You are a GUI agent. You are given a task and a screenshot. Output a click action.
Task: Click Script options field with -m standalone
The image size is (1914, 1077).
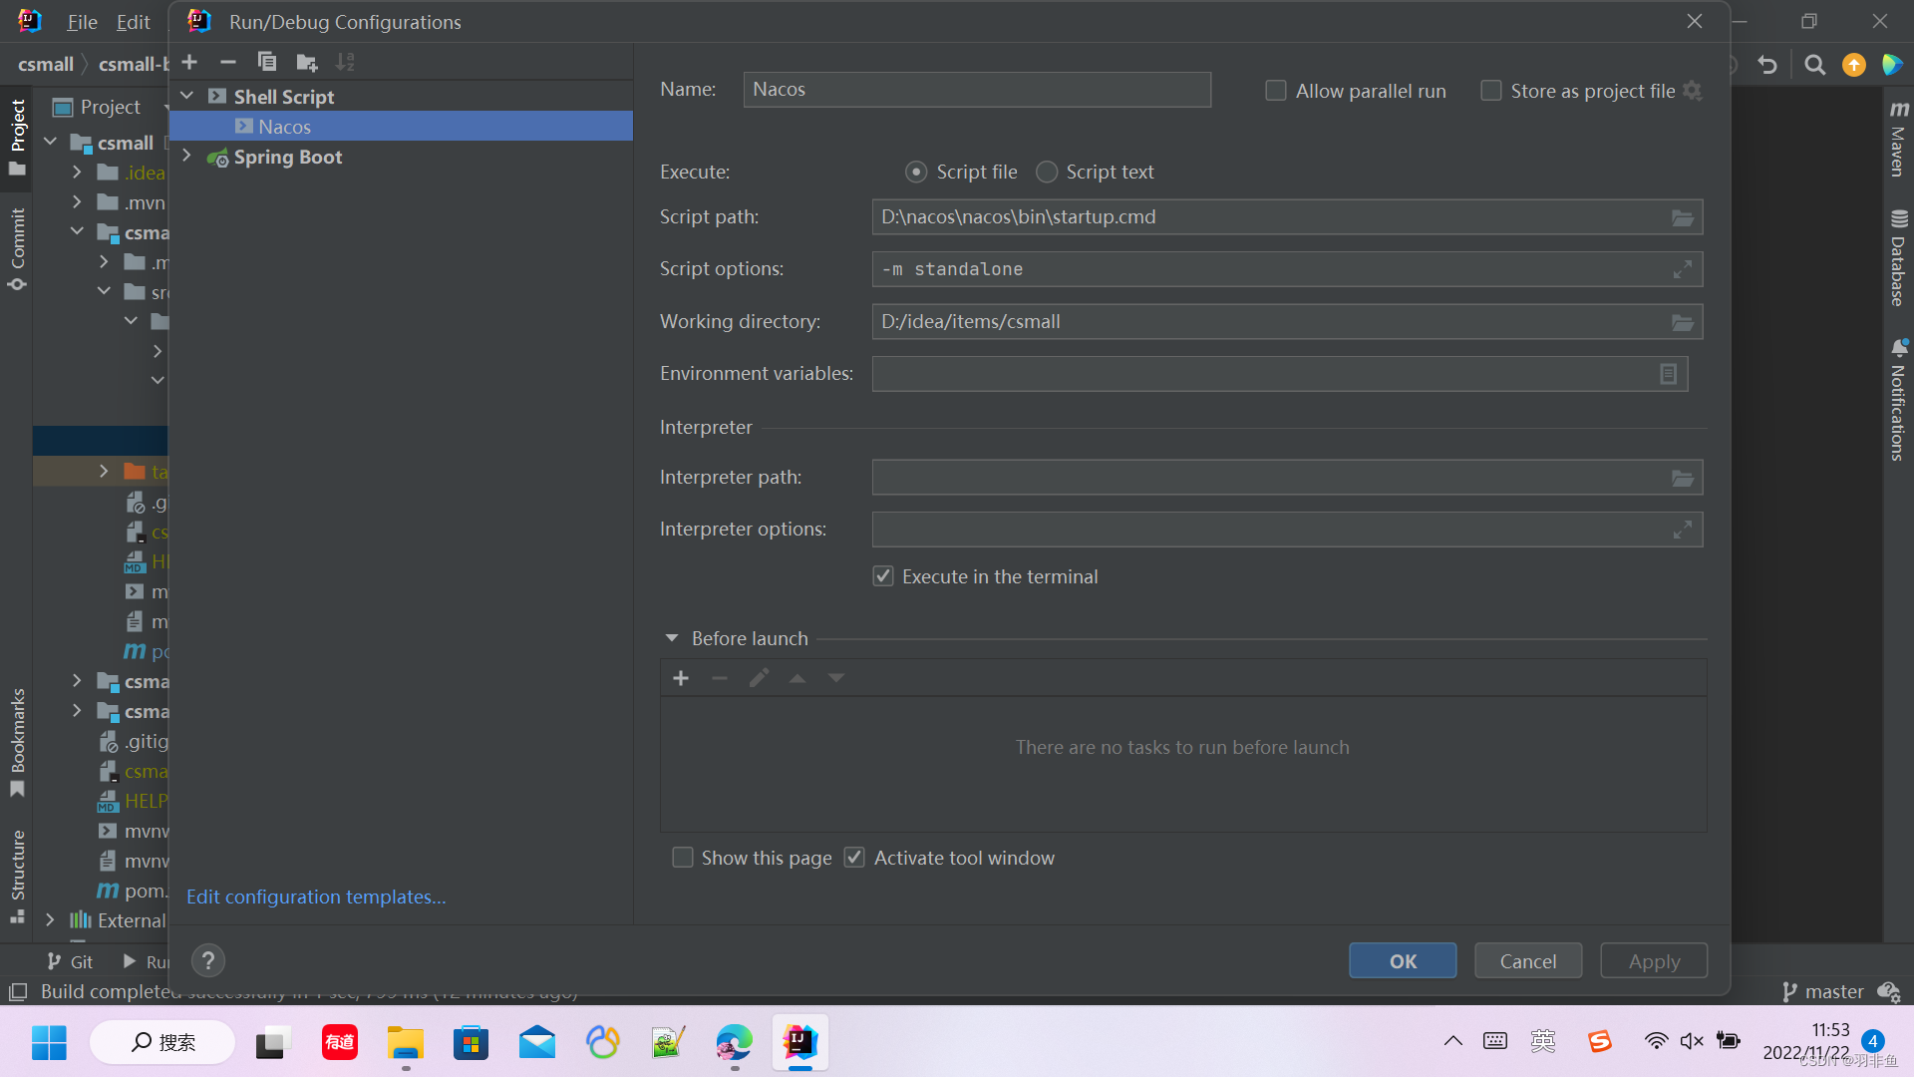pos(1287,269)
